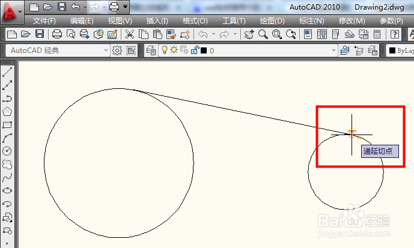Open the Layer Properties Manager icon
The width and height of the screenshot is (414, 248).
[x=151, y=50]
